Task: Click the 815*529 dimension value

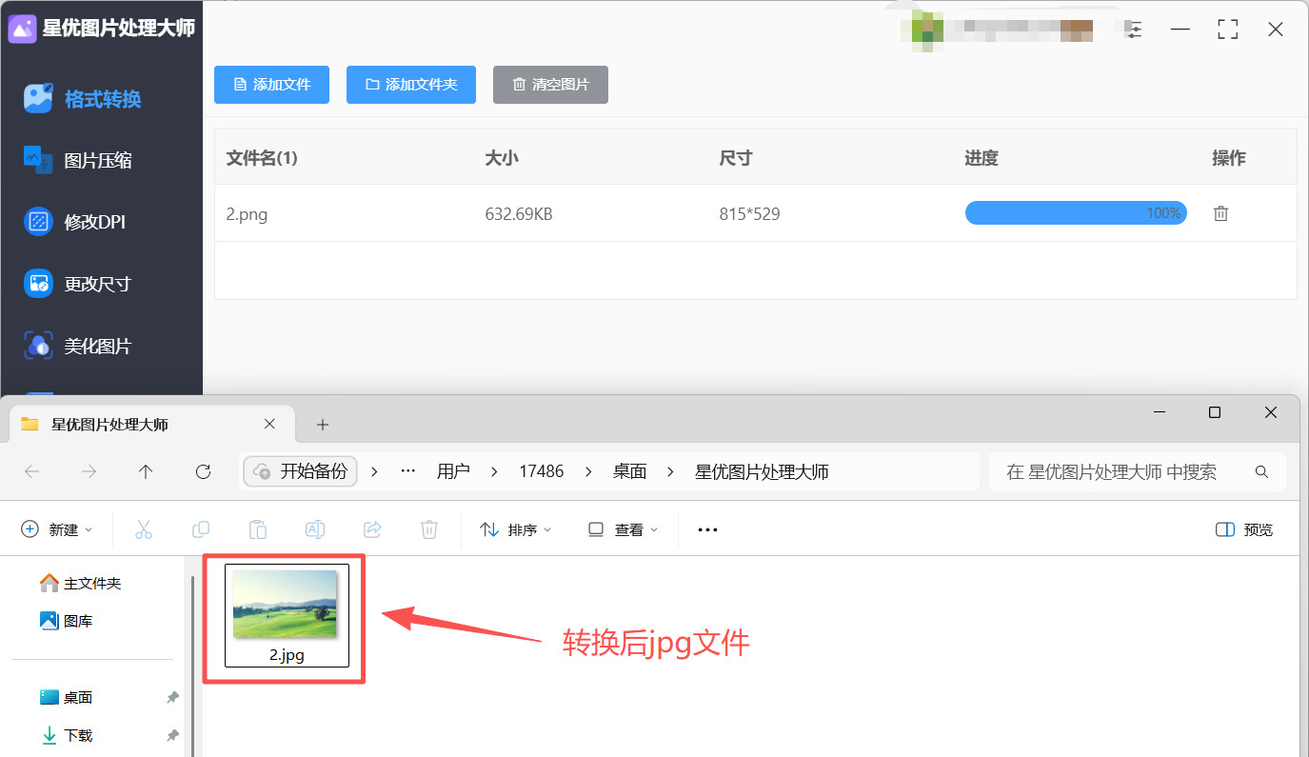Action: [749, 214]
